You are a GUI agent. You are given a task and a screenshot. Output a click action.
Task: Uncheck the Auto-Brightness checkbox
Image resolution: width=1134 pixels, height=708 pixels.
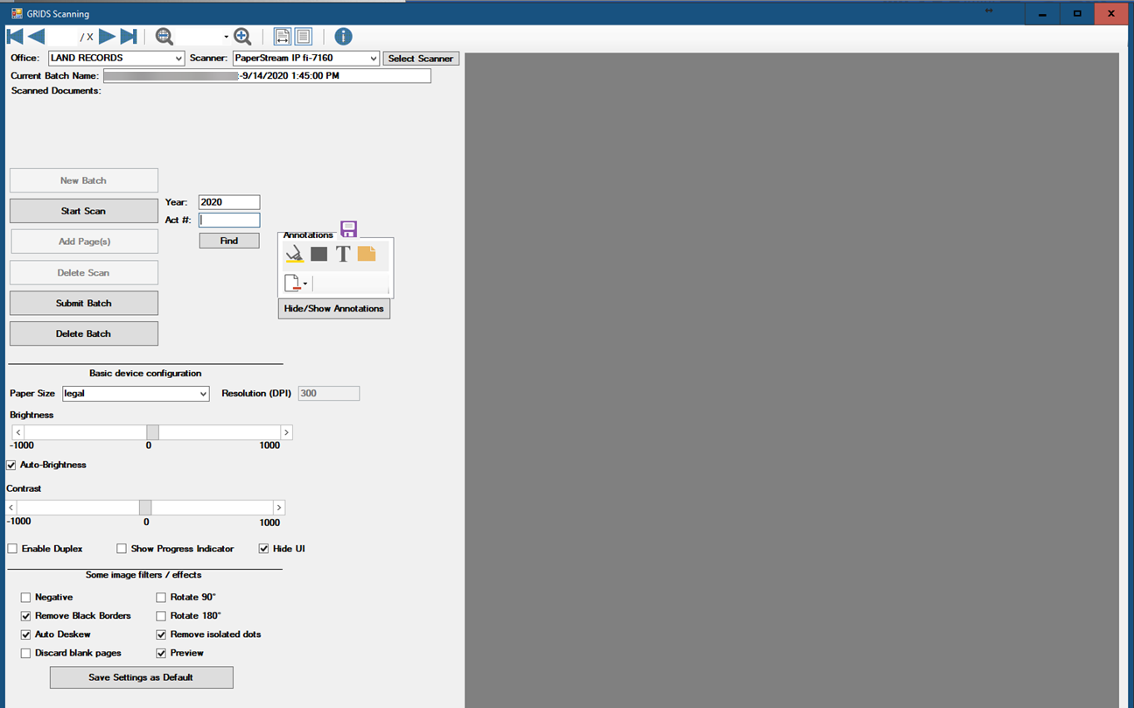coord(11,465)
